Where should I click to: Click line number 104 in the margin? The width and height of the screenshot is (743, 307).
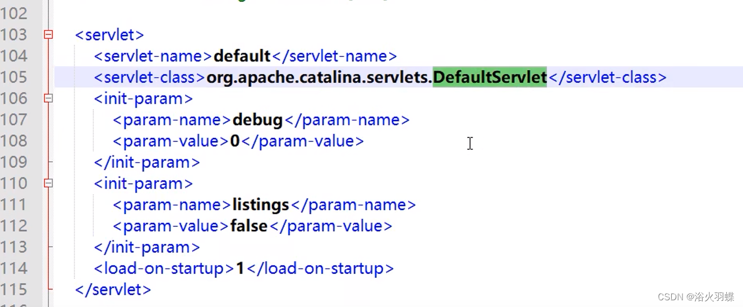point(14,56)
